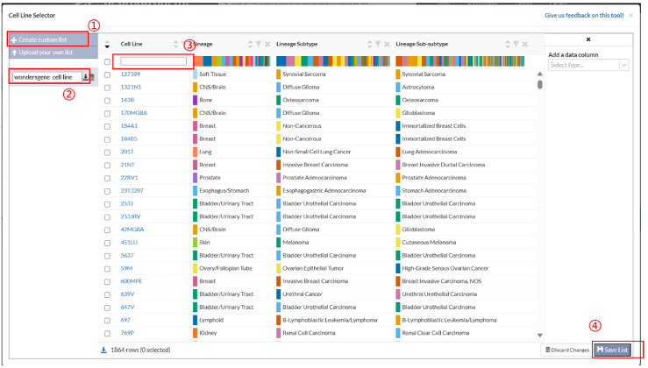Open the Select type dropdown
Viewport: 648px width, 368px height.
click(588, 65)
